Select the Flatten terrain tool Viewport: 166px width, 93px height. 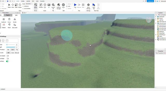pyautogui.click(x=4, y=26)
